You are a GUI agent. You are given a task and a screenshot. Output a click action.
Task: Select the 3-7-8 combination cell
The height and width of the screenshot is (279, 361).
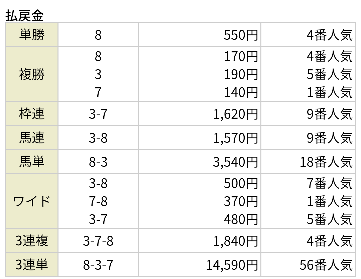click(98, 241)
